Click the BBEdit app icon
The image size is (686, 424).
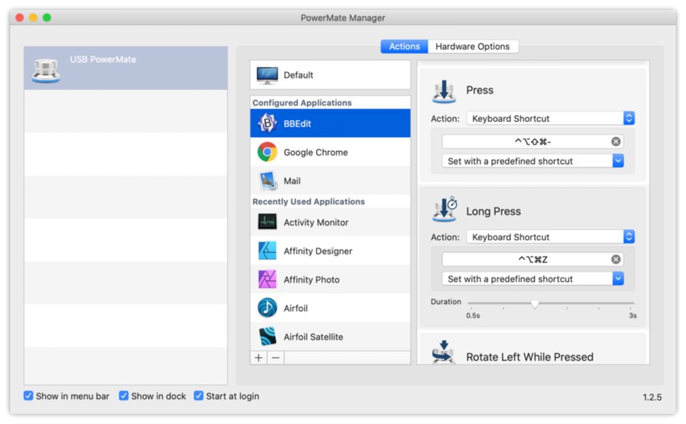tap(267, 123)
